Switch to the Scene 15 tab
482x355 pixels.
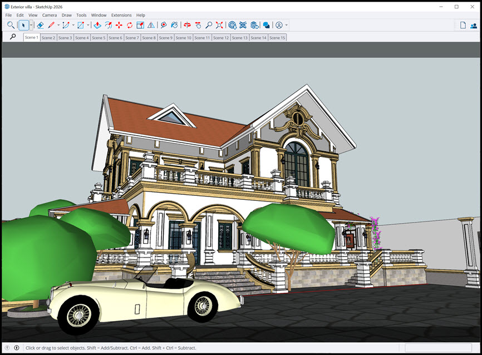[277, 37]
